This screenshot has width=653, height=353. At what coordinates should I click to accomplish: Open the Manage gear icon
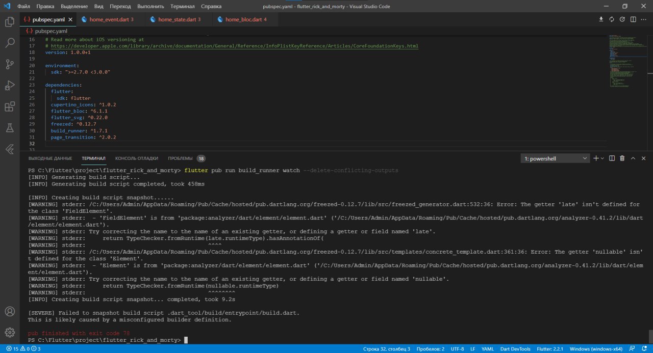click(x=10, y=333)
